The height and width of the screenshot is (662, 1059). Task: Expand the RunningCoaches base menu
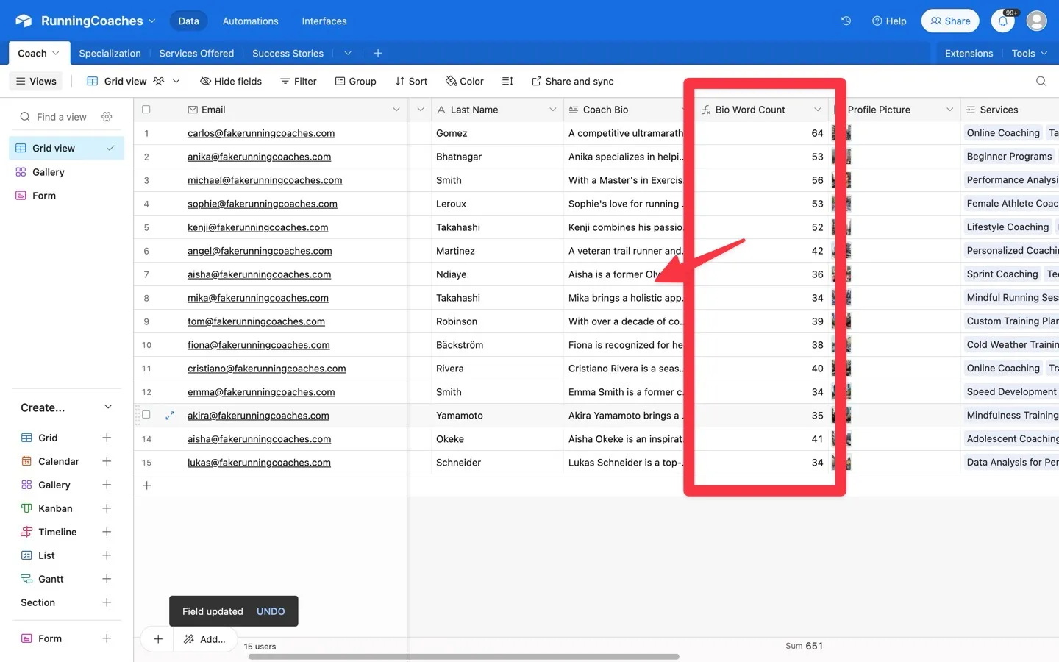pyautogui.click(x=151, y=21)
